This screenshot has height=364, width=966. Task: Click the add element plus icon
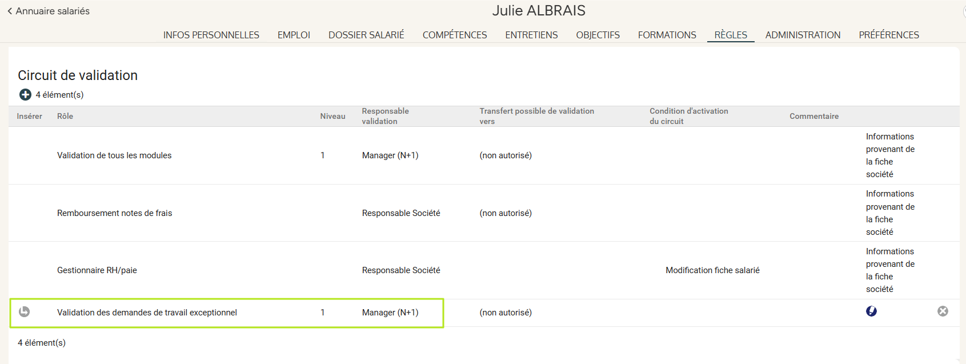click(x=25, y=94)
